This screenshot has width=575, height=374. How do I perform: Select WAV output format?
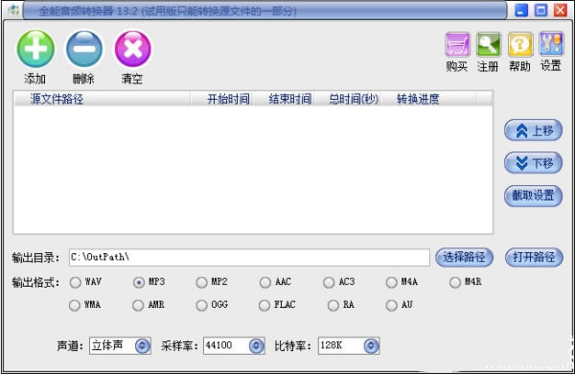75,282
